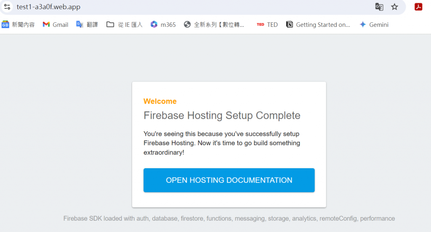431x232 pixels.
Task: Open the Gemini bookmark
Action: tap(374, 25)
